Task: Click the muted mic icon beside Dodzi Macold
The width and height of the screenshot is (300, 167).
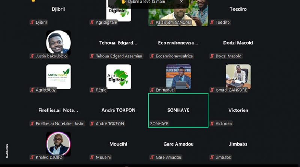Action: pyautogui.click(x=212, y=56)
